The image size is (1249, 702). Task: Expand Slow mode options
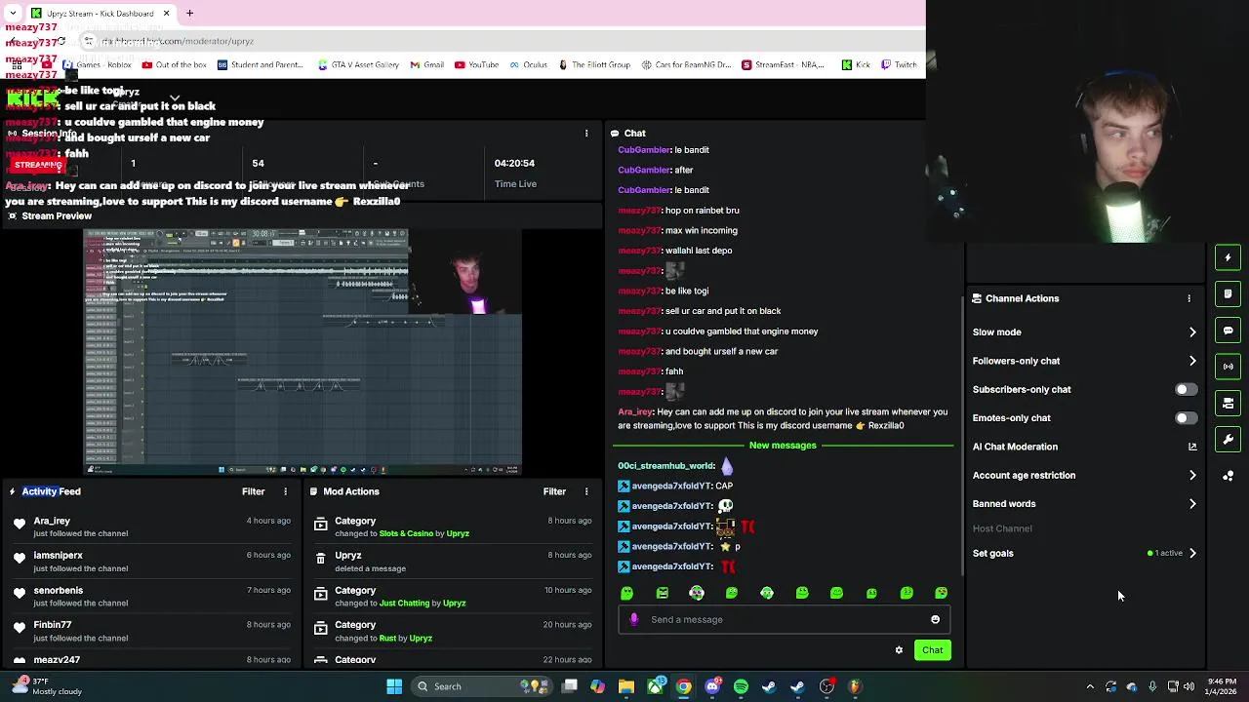(x=1192, y=332)
